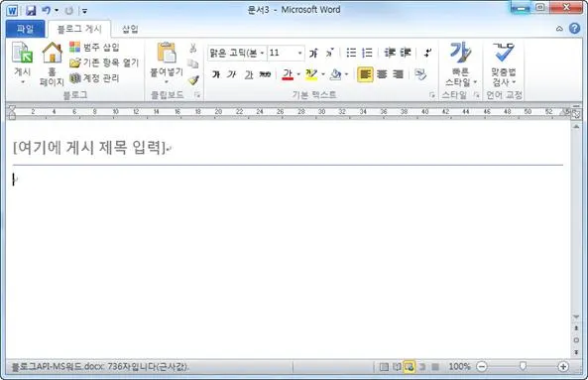588x380 pixels.
Task: Click the 맞춤법 검사 (Spelling) icon
Action: tap(504, 53)
